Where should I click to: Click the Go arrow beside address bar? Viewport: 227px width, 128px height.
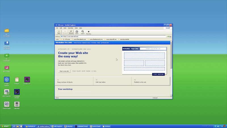pos(169,37)
